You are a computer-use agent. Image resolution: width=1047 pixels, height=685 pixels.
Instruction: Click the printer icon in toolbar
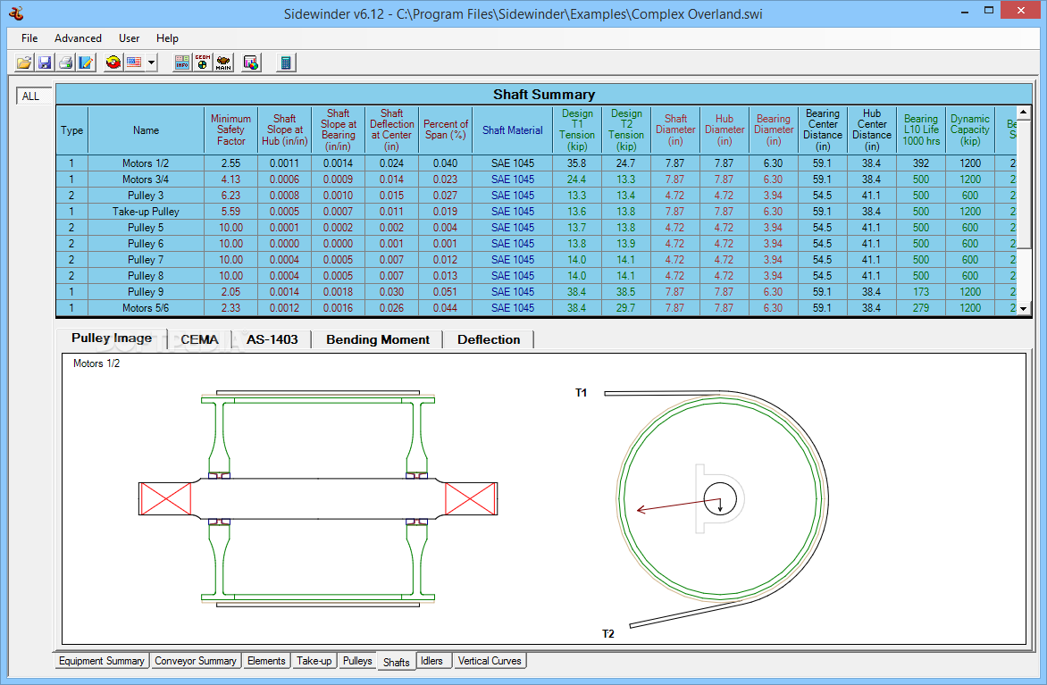click(65, 63)
